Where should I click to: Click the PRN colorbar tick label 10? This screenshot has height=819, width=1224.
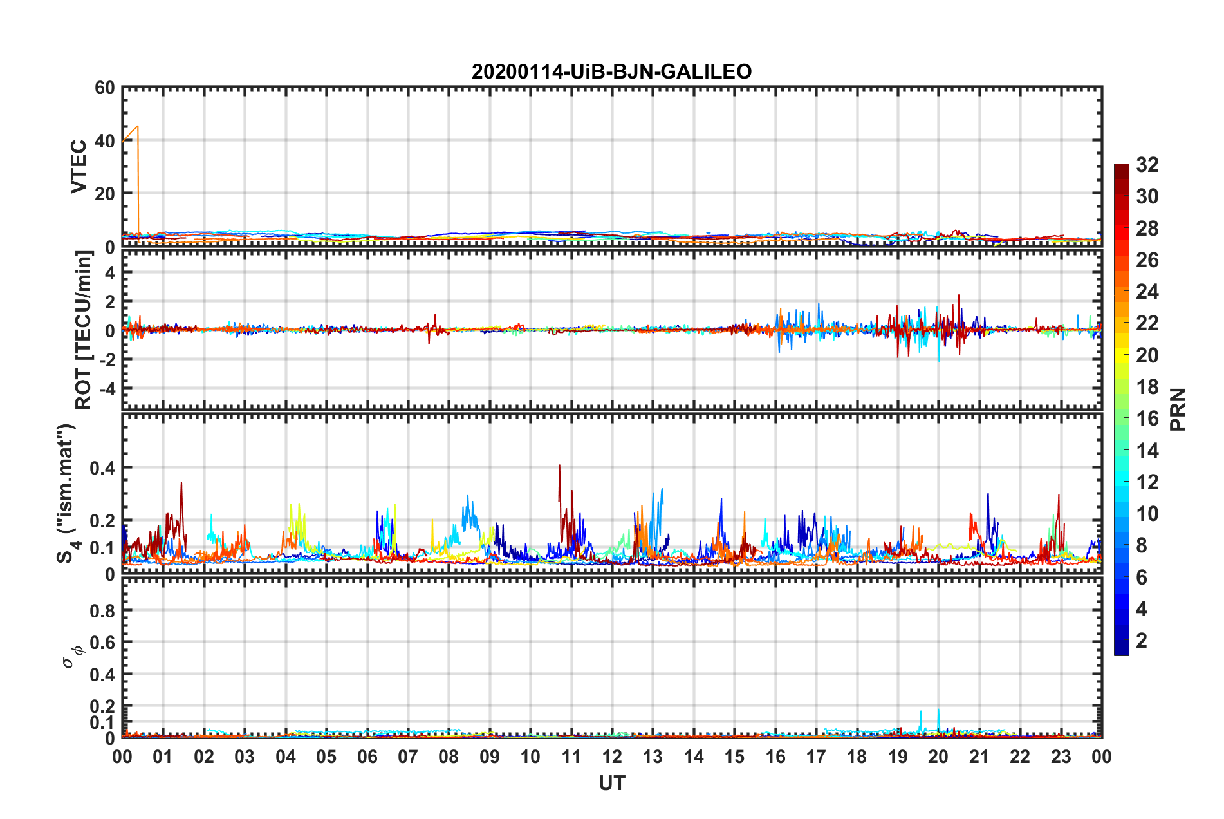(1147, 514)
